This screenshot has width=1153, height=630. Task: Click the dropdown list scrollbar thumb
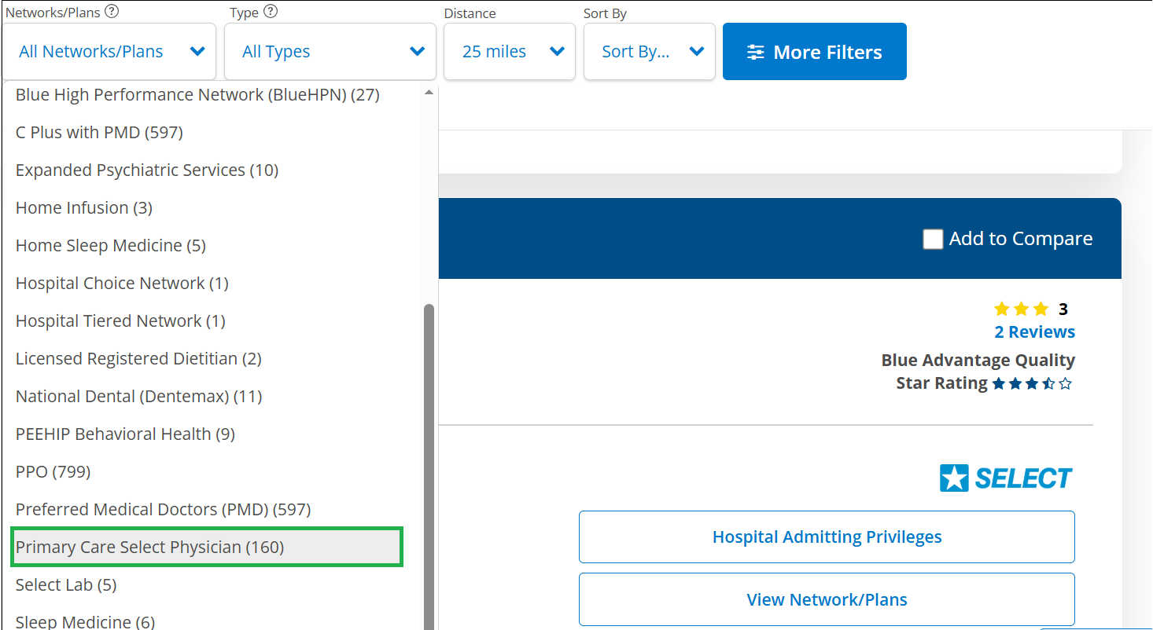click(429, 463)
